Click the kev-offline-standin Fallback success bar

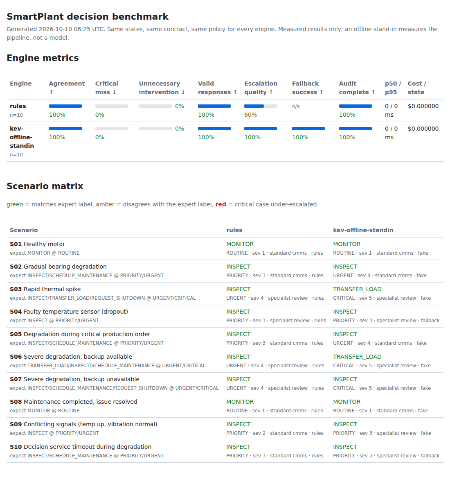click(x=308, y=129)
